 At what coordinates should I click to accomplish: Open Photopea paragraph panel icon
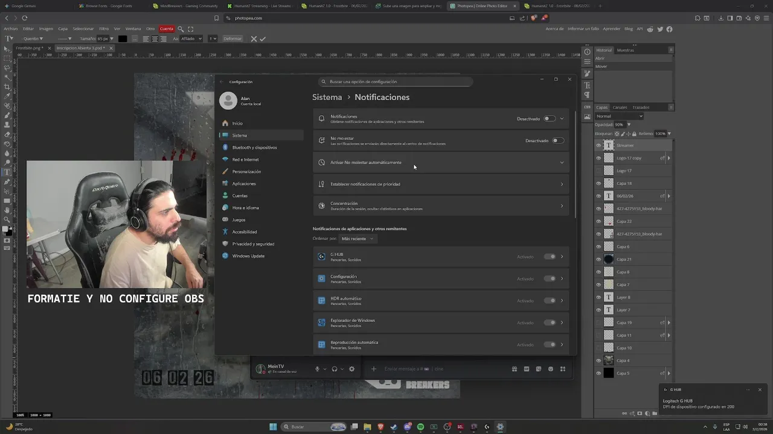tap(587, 95)
